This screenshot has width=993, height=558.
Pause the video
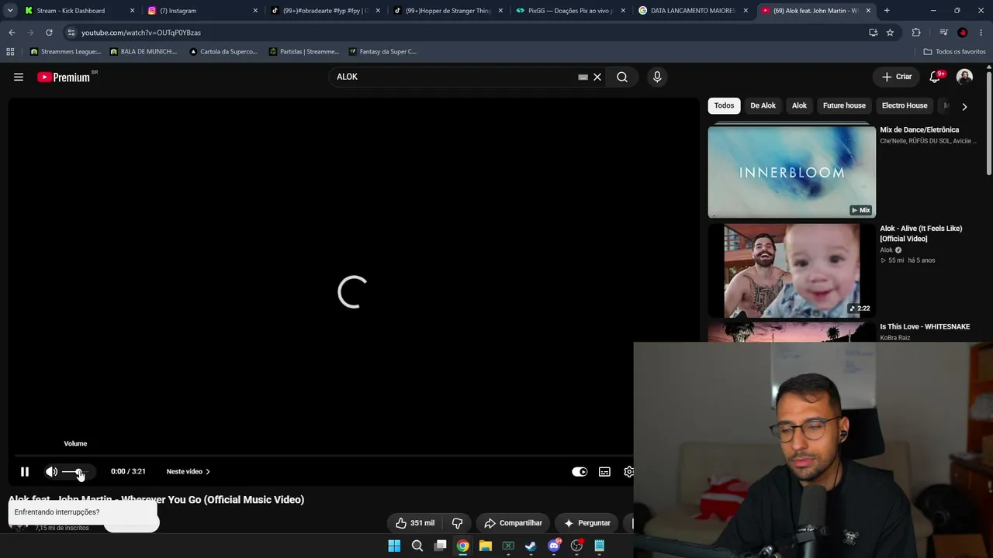tap(25, 471)
